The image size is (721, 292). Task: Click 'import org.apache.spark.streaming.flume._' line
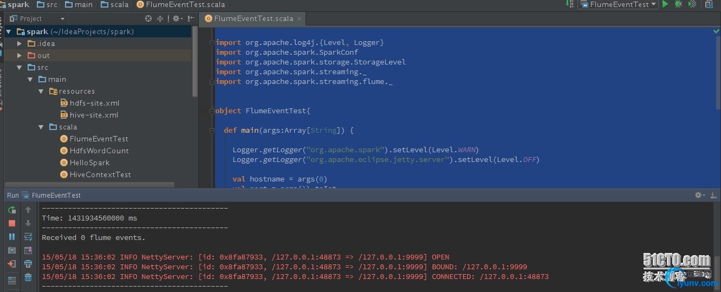click(304, 81)
